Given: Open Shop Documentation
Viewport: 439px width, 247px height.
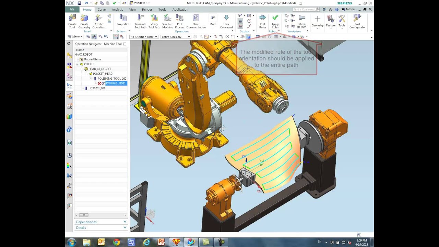Looking at the screenshot, I should pos(196,21).
